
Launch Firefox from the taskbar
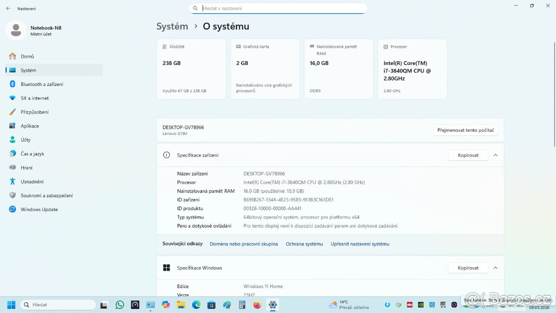coord(257,305)
